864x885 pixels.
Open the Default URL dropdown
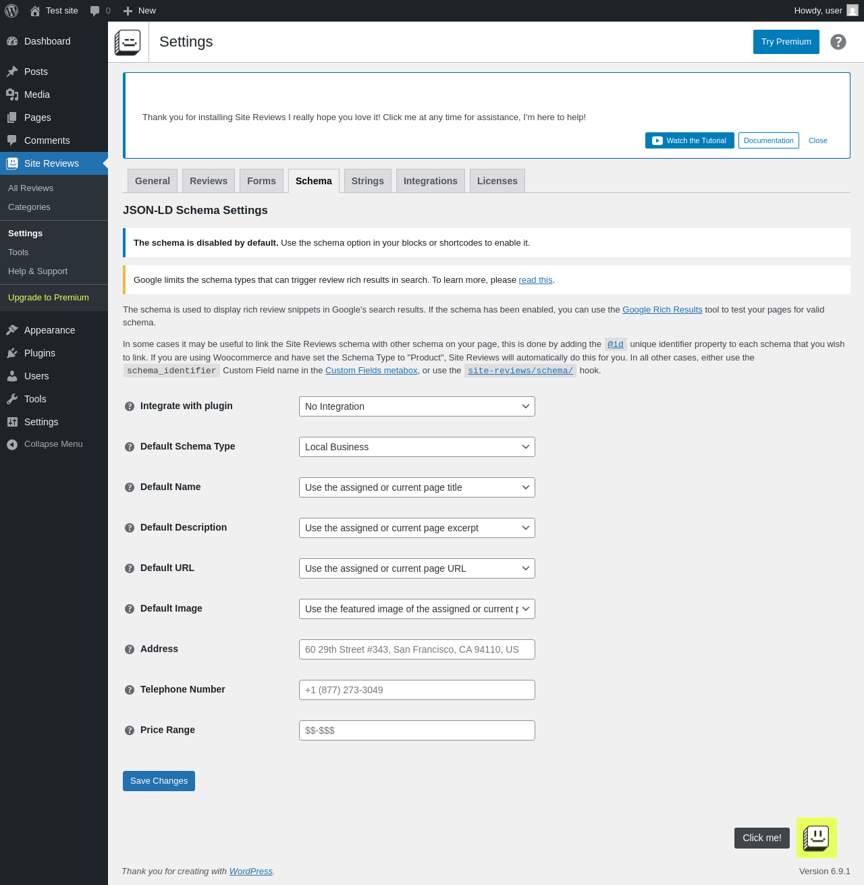[417, 568]
